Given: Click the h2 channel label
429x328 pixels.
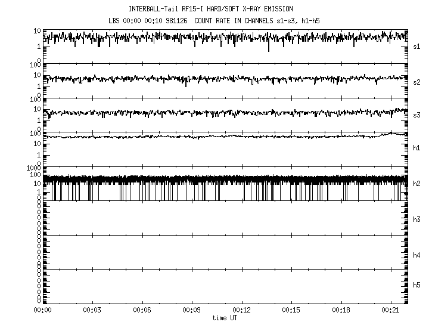Looking at the screenshot, I should [417, 184].
